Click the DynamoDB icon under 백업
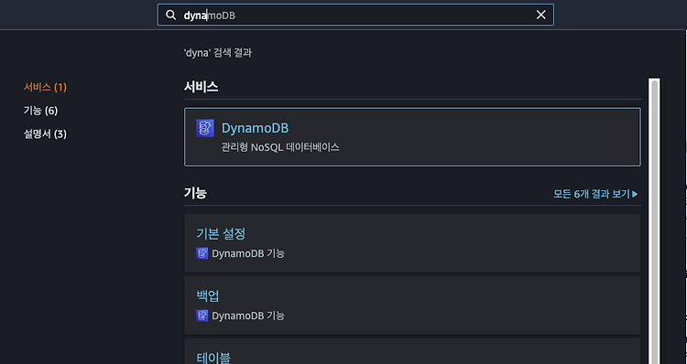 pyautogui.click(x=202, y=316)
